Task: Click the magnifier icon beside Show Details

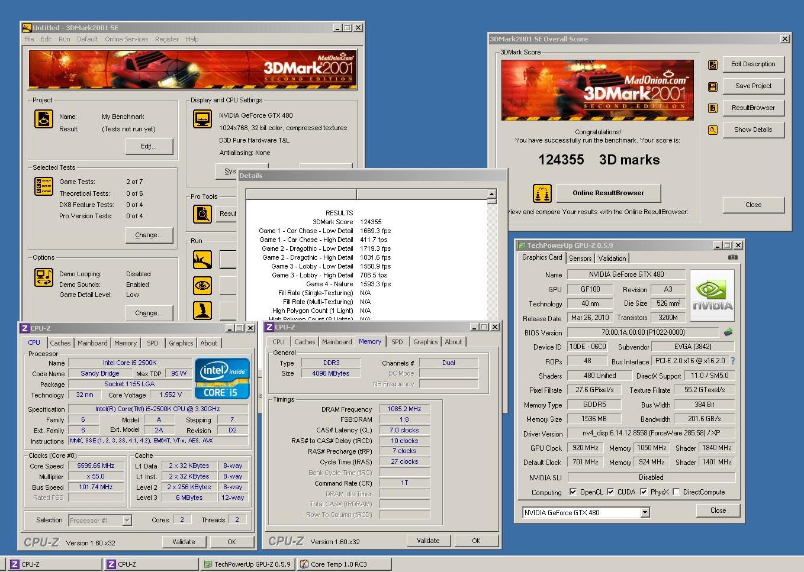Action: pyautogui.click(x=713, y=130)
